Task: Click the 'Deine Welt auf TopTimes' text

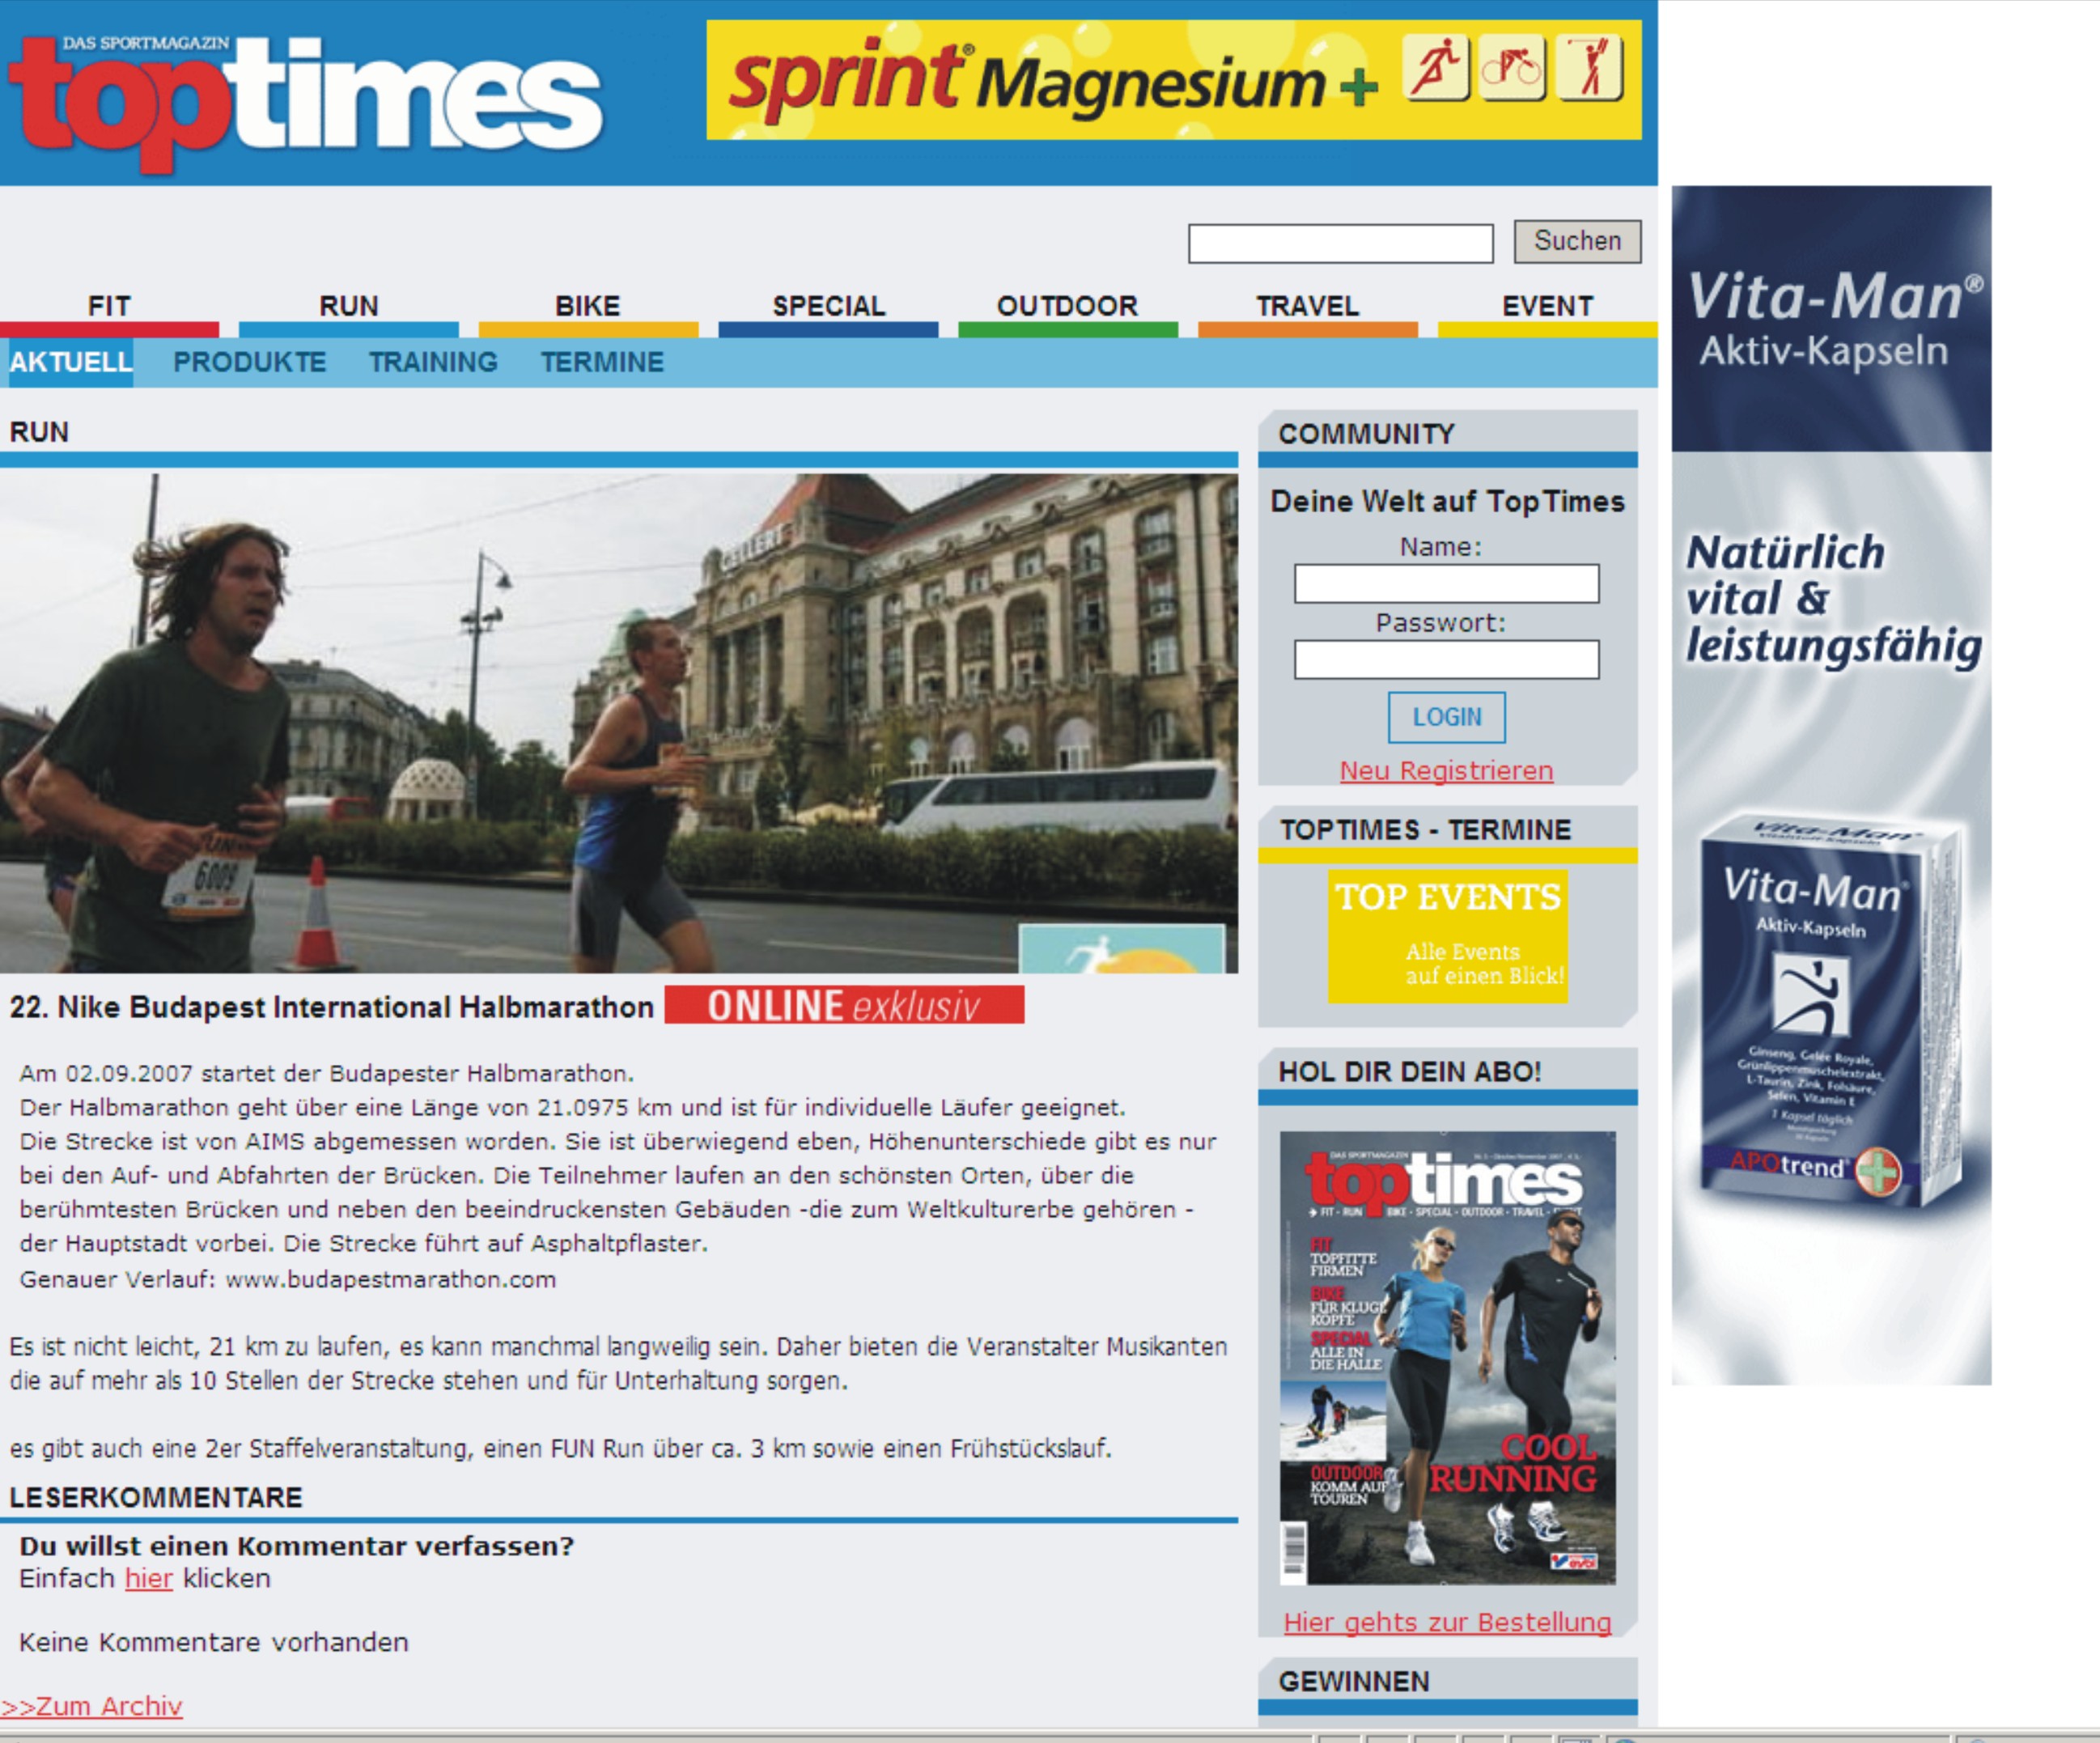Action: click(x=1448, y=501)
